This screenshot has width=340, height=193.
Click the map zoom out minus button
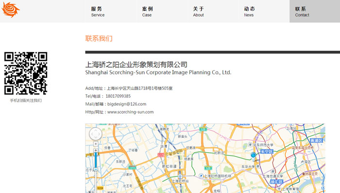(x=96, y=169)
